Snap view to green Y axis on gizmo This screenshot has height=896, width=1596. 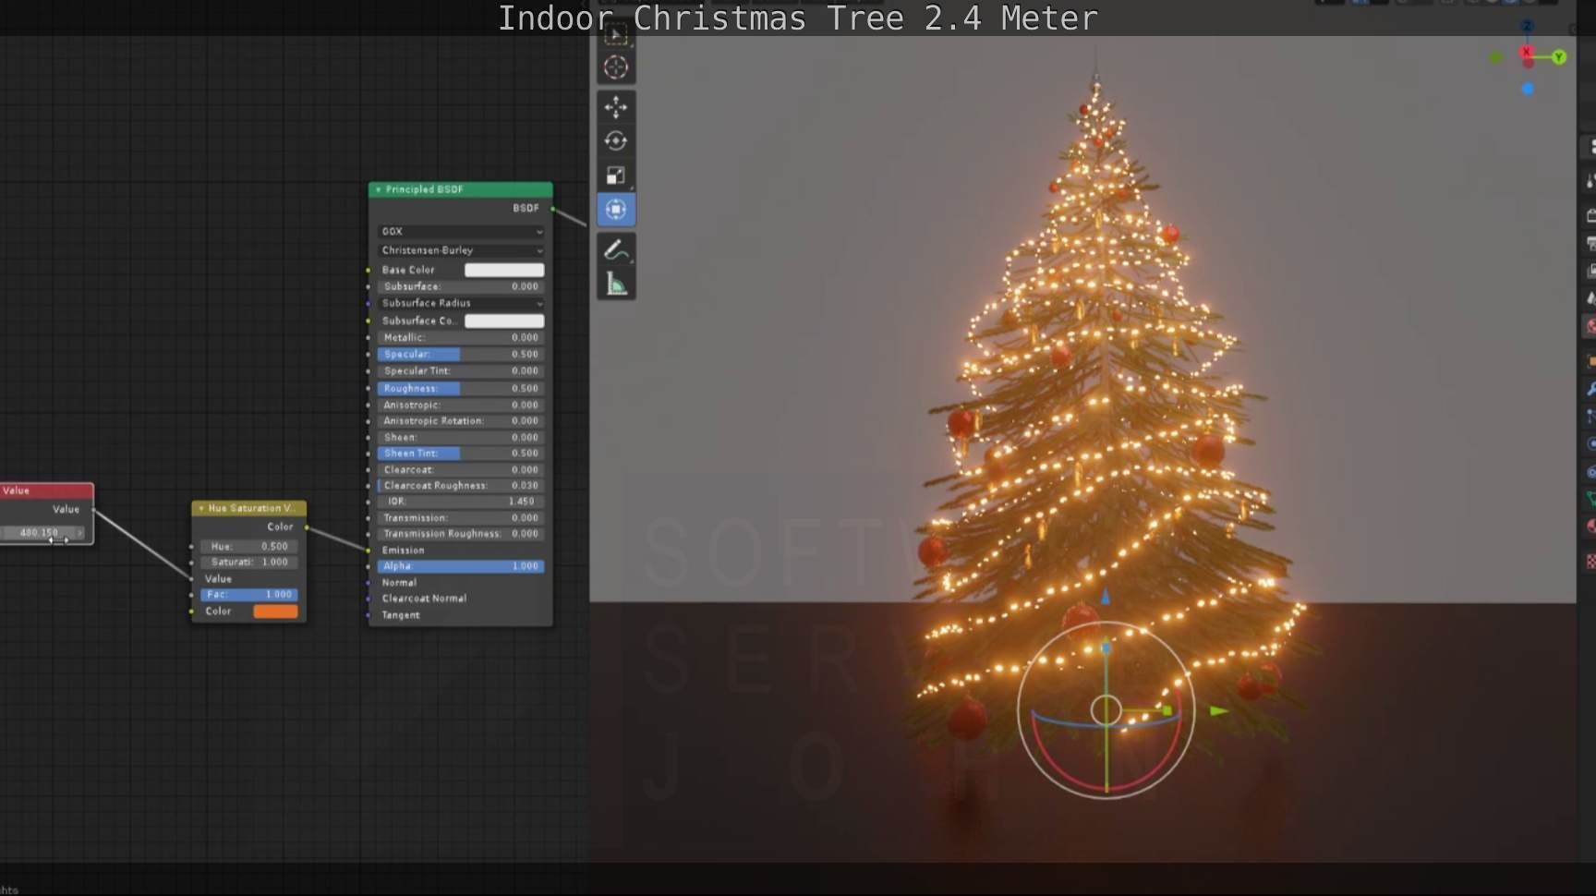point(1559,57)
